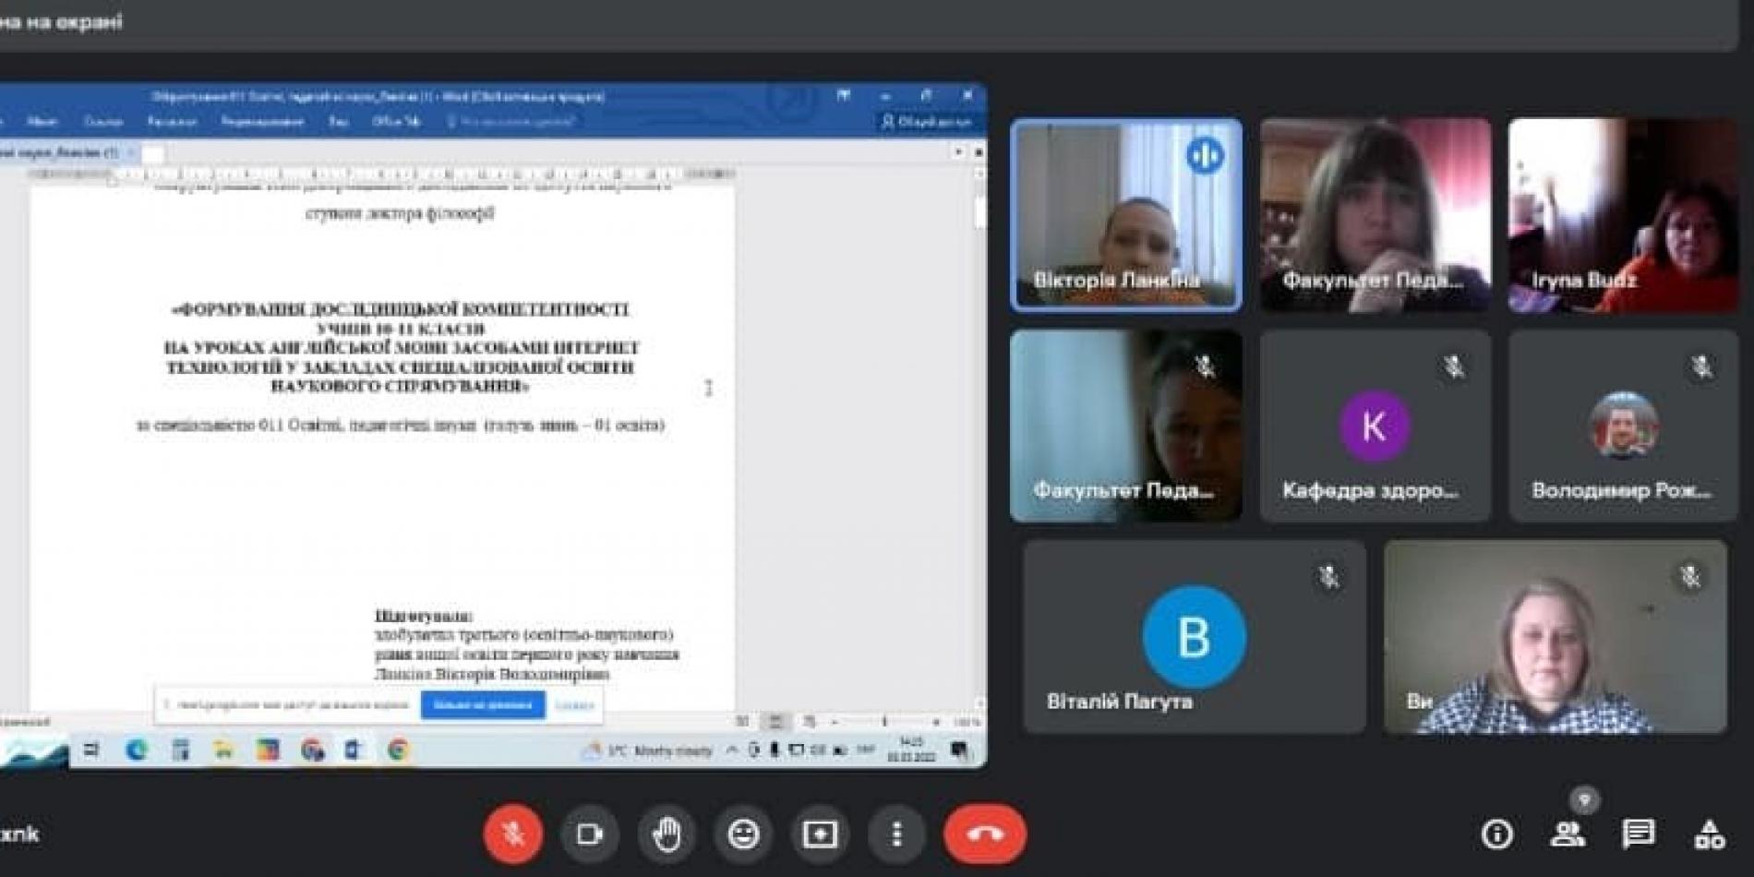Click the Office Tab bar dropdown arrow
The height and width of the screenshot is (877, 1754).
[x=959, y=152]
